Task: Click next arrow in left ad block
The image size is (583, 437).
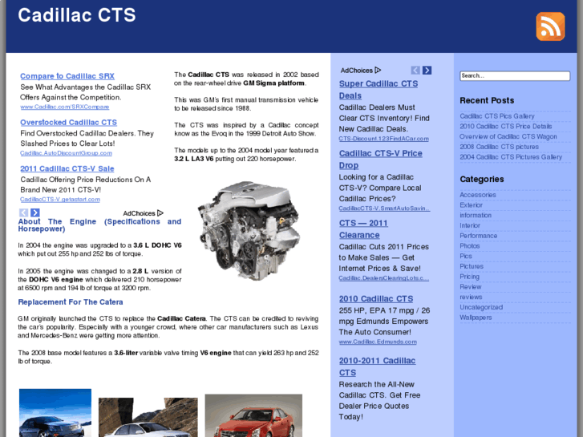Action: coord(35,212)
